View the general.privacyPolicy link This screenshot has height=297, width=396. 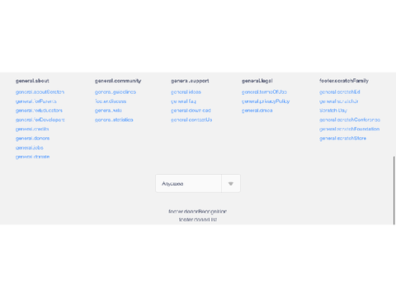coord(266,101)
